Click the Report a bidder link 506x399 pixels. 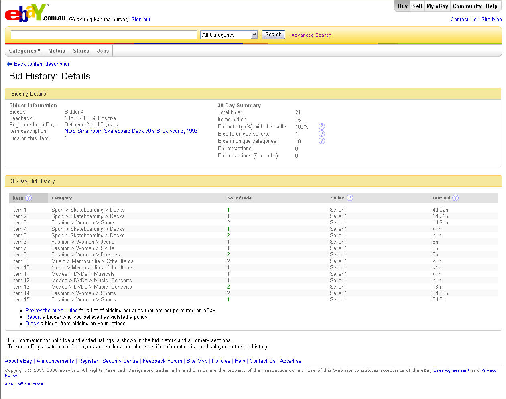[x=33, y=317]
